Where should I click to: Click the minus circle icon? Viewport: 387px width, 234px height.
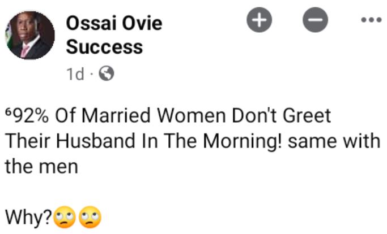(x=316, y=21)
